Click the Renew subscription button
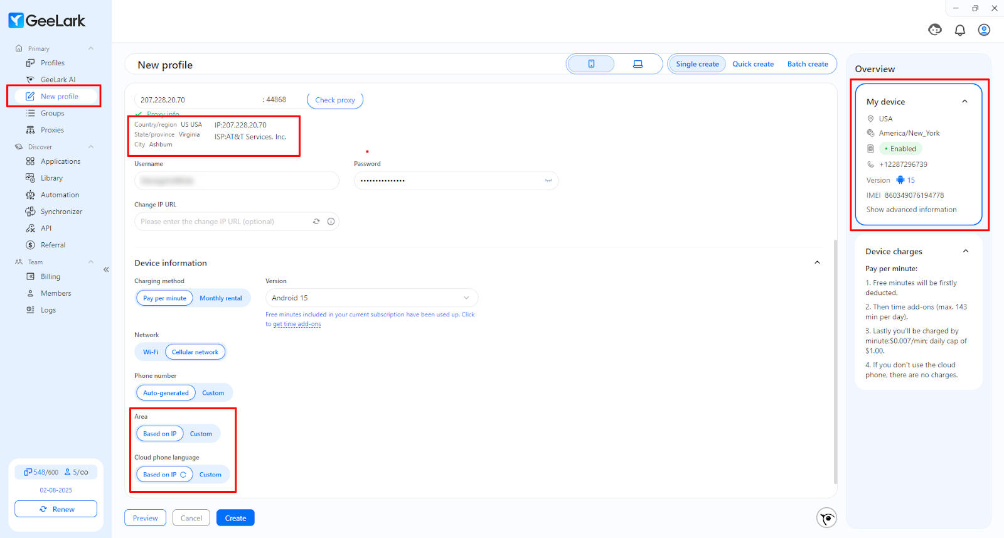The image size is (1004, 538). tap(56, 509)
